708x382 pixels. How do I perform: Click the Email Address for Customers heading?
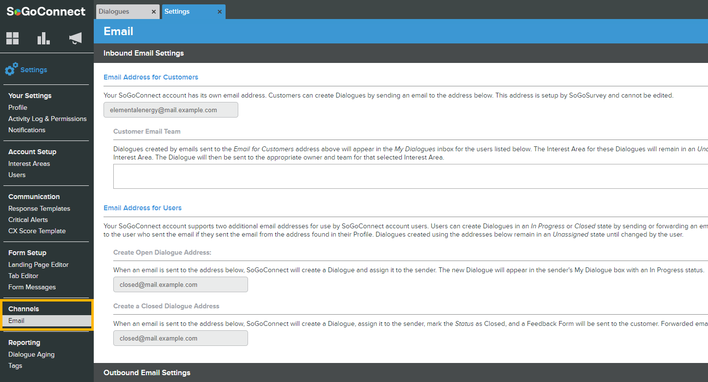tap(151, 77)
